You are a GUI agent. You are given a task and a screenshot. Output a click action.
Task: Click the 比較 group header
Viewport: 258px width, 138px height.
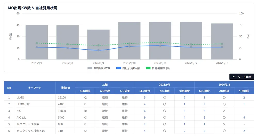tap(105, 85)
